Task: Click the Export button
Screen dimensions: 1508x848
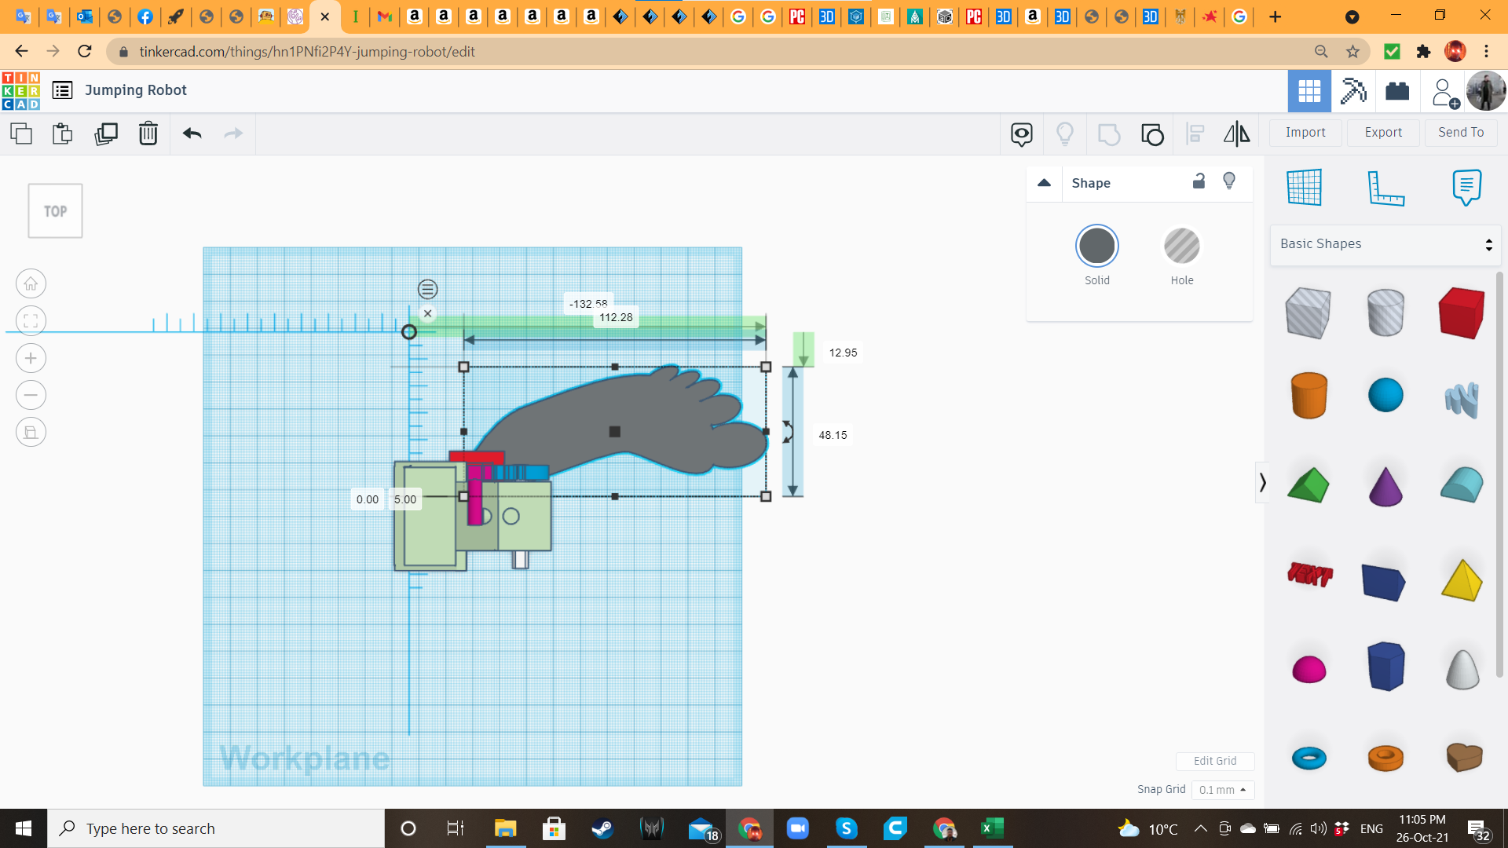Action: [1382, 133]
